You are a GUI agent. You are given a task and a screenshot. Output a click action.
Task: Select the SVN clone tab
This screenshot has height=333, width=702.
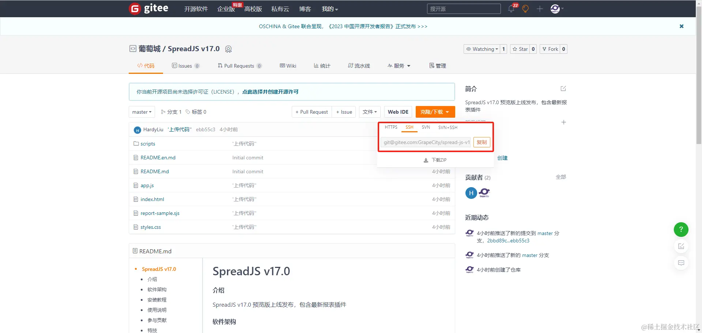pos(426,127)
